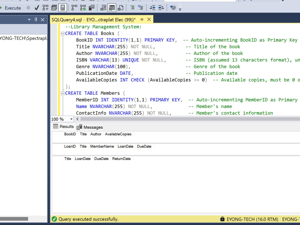Collapse the CREATE TABLE Members block

[x=63, y=93]
